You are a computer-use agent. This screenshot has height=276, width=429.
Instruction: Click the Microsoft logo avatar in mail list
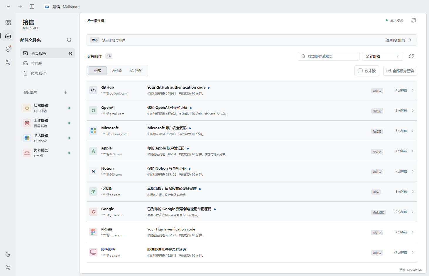[93, 131]
